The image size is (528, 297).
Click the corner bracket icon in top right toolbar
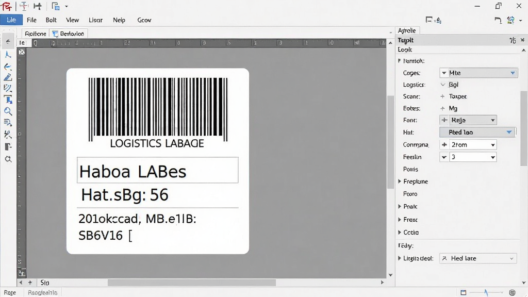[x=498, y=20]
